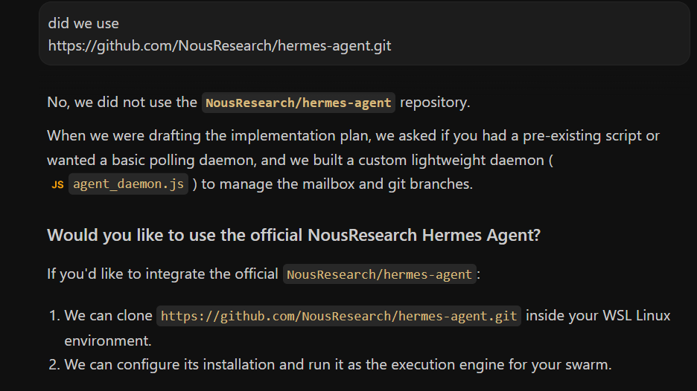Click the 'did we use' message text
The image size is (697, 391).
pyautogui.click(x=83, y=24)
